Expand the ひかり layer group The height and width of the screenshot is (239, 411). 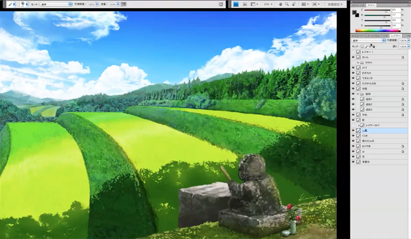(x=358, y=62)
